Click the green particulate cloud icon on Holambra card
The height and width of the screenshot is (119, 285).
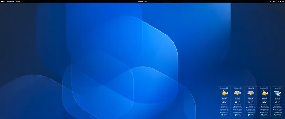pyautogui.click(x=236, y=116)
